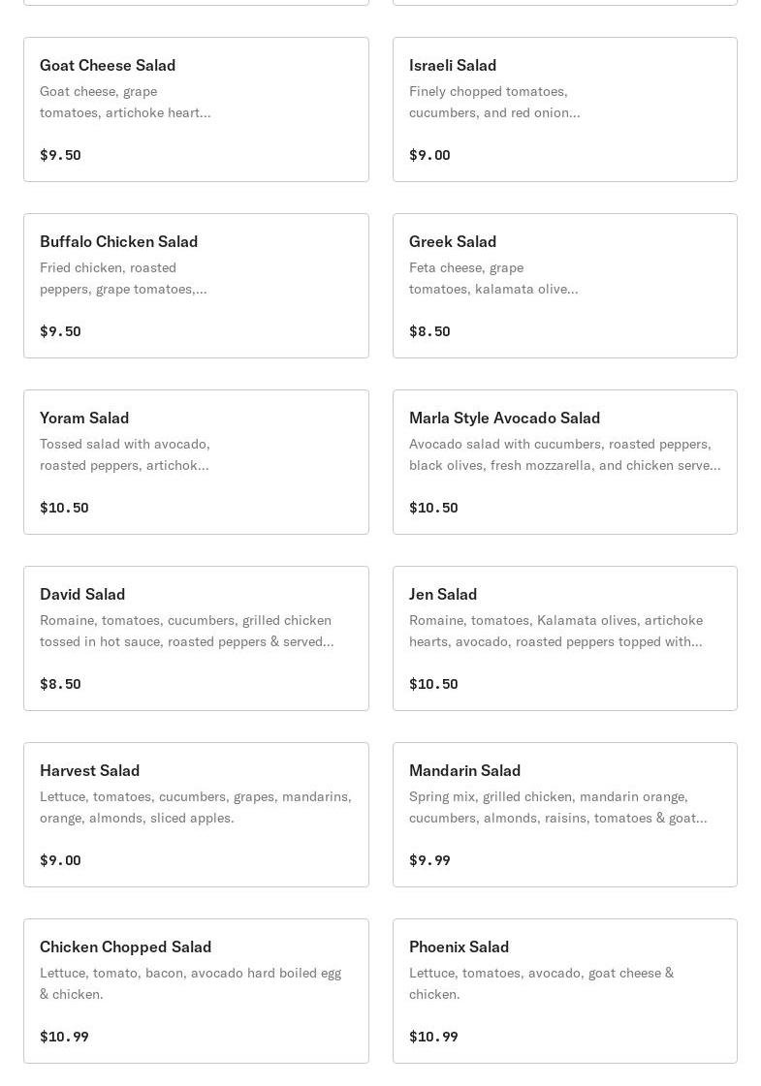
Task: Click the Harvest Salad ingredients description
Action: point(196,807)
